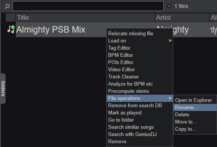Open the search options dot button
This screenshot has height=147, width=217.
(x=169, y=6)
